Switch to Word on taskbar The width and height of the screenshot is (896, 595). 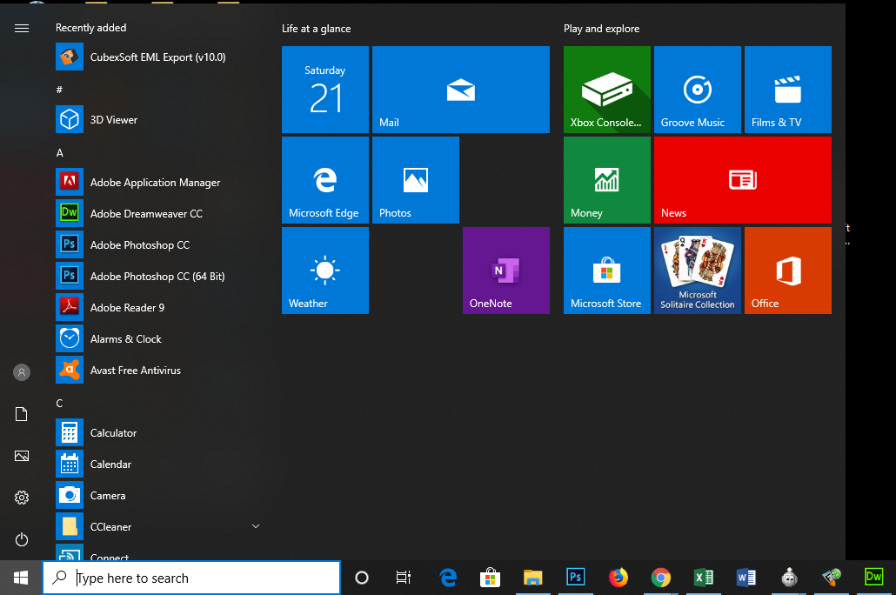[x=746, y=578]
